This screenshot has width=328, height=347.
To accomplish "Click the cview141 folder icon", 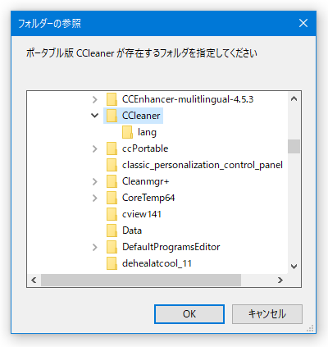I will pyautogui.click(x=112, y=214).
